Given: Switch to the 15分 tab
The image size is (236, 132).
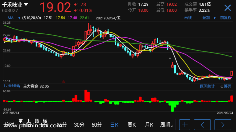Looking at the screenshot, I should 62,125.
